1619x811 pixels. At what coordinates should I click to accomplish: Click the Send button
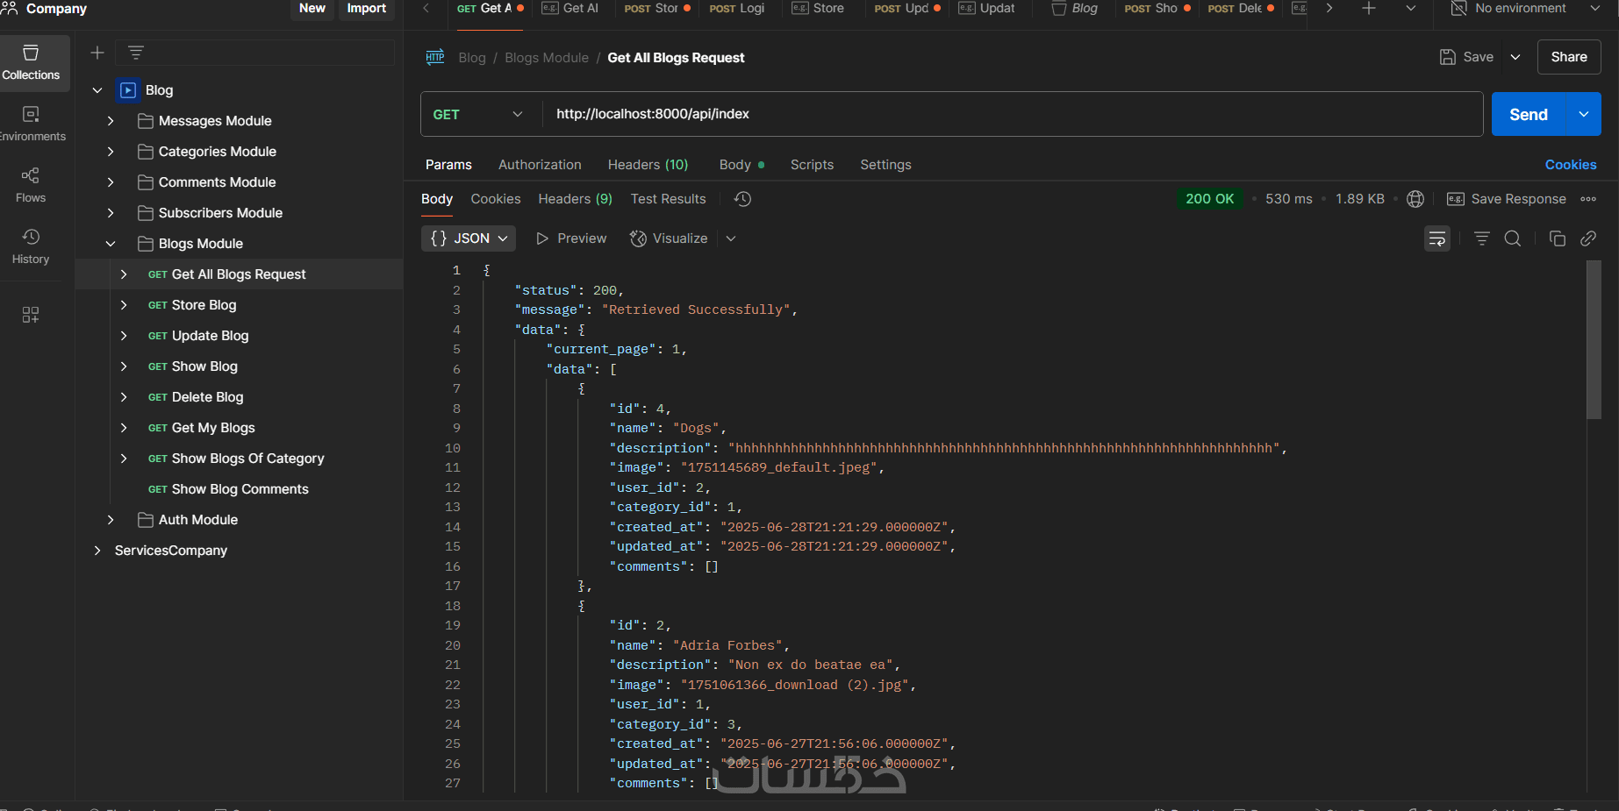[1528, 115]
